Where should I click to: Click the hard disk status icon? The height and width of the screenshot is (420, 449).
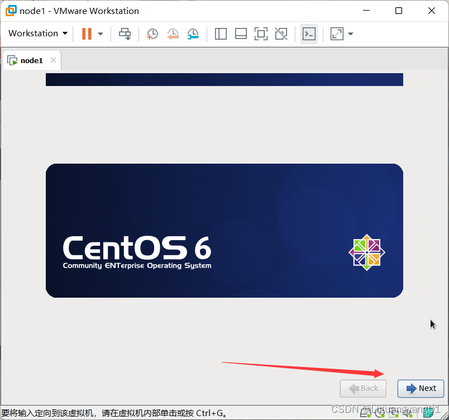[x=365, y=413]
